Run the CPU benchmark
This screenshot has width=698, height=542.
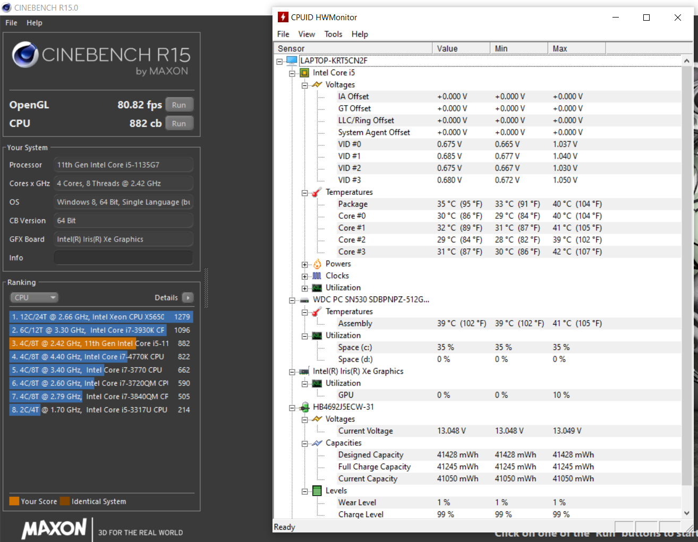point(179,124)
